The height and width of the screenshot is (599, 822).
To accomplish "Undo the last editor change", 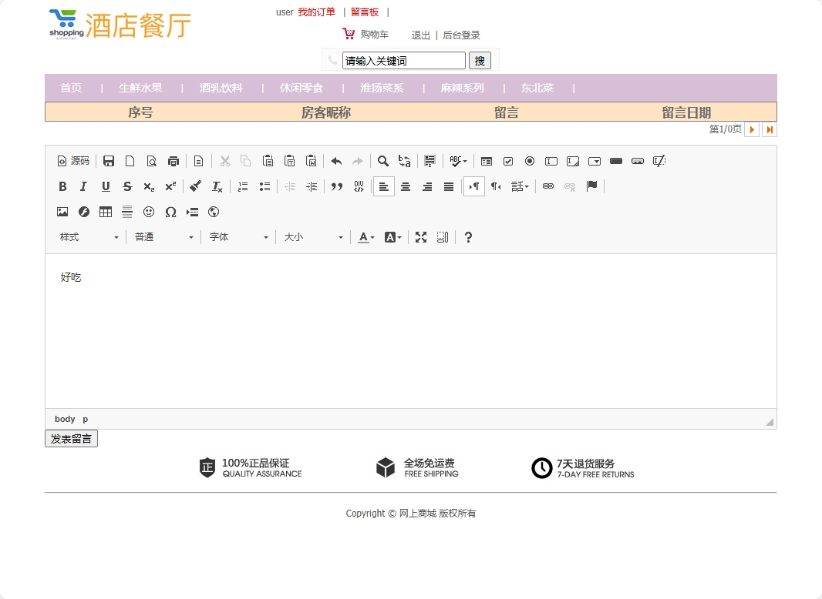I will coord(336,161).
